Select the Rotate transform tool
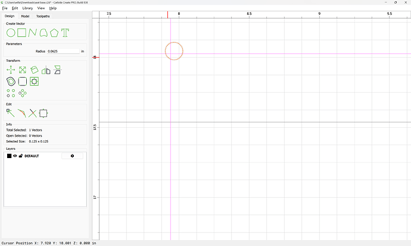The height and width of the screenshot is (246, 411). coord(35,70)
